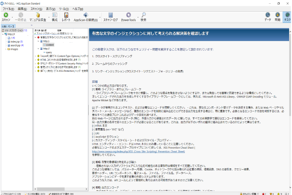
Task: Click the page icon next to search.jsp
Action: (x=9, y=46)
